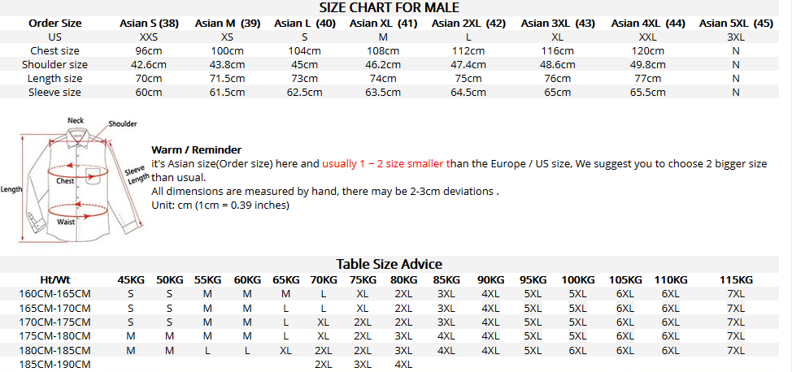Click the "Table Size Advice" heading
Viewport: 792px width, 372px height.
click(389, 264)
